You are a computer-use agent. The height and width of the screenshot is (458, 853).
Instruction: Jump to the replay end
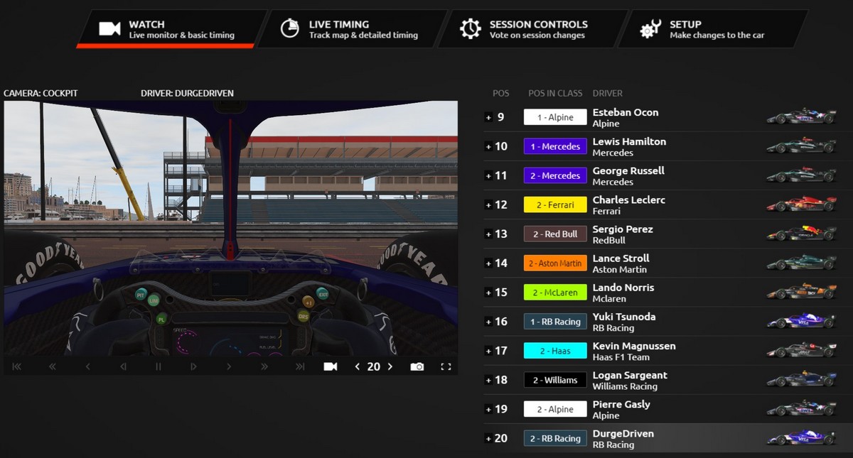pos(300,366)
